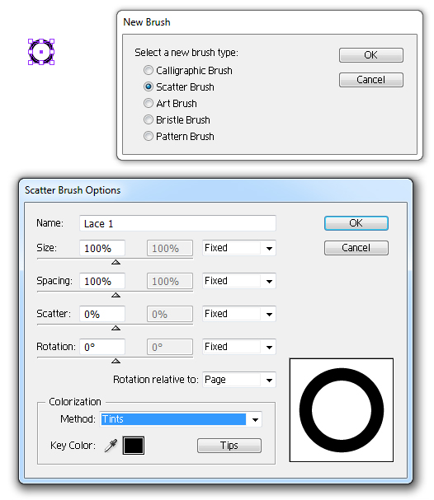Confirm New Brush dialog with OK
The width and height of the screenshot is (434, 500).
pos(371,55)
